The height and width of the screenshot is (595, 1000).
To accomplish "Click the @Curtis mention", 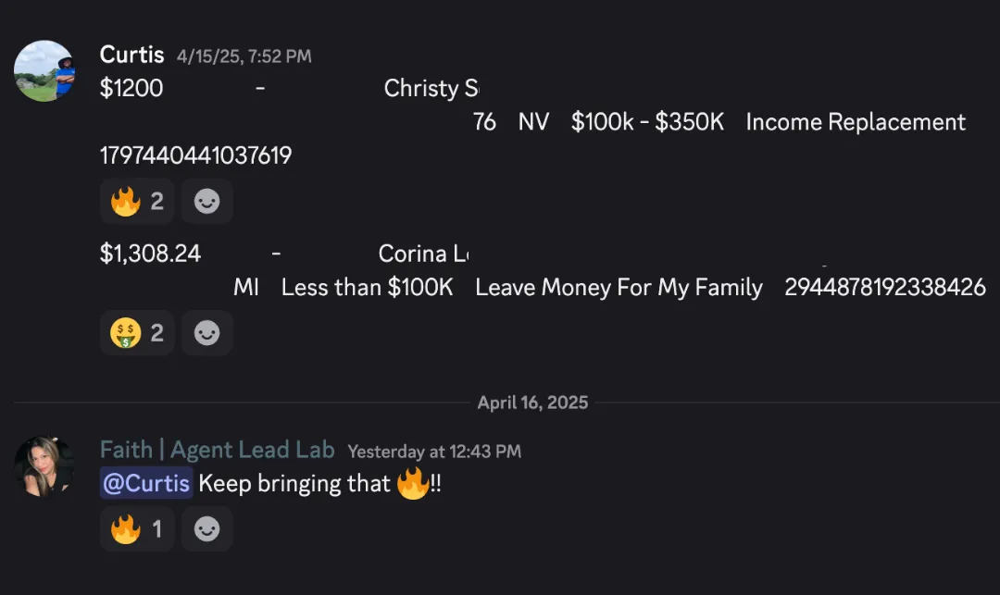I will [146, 483].
